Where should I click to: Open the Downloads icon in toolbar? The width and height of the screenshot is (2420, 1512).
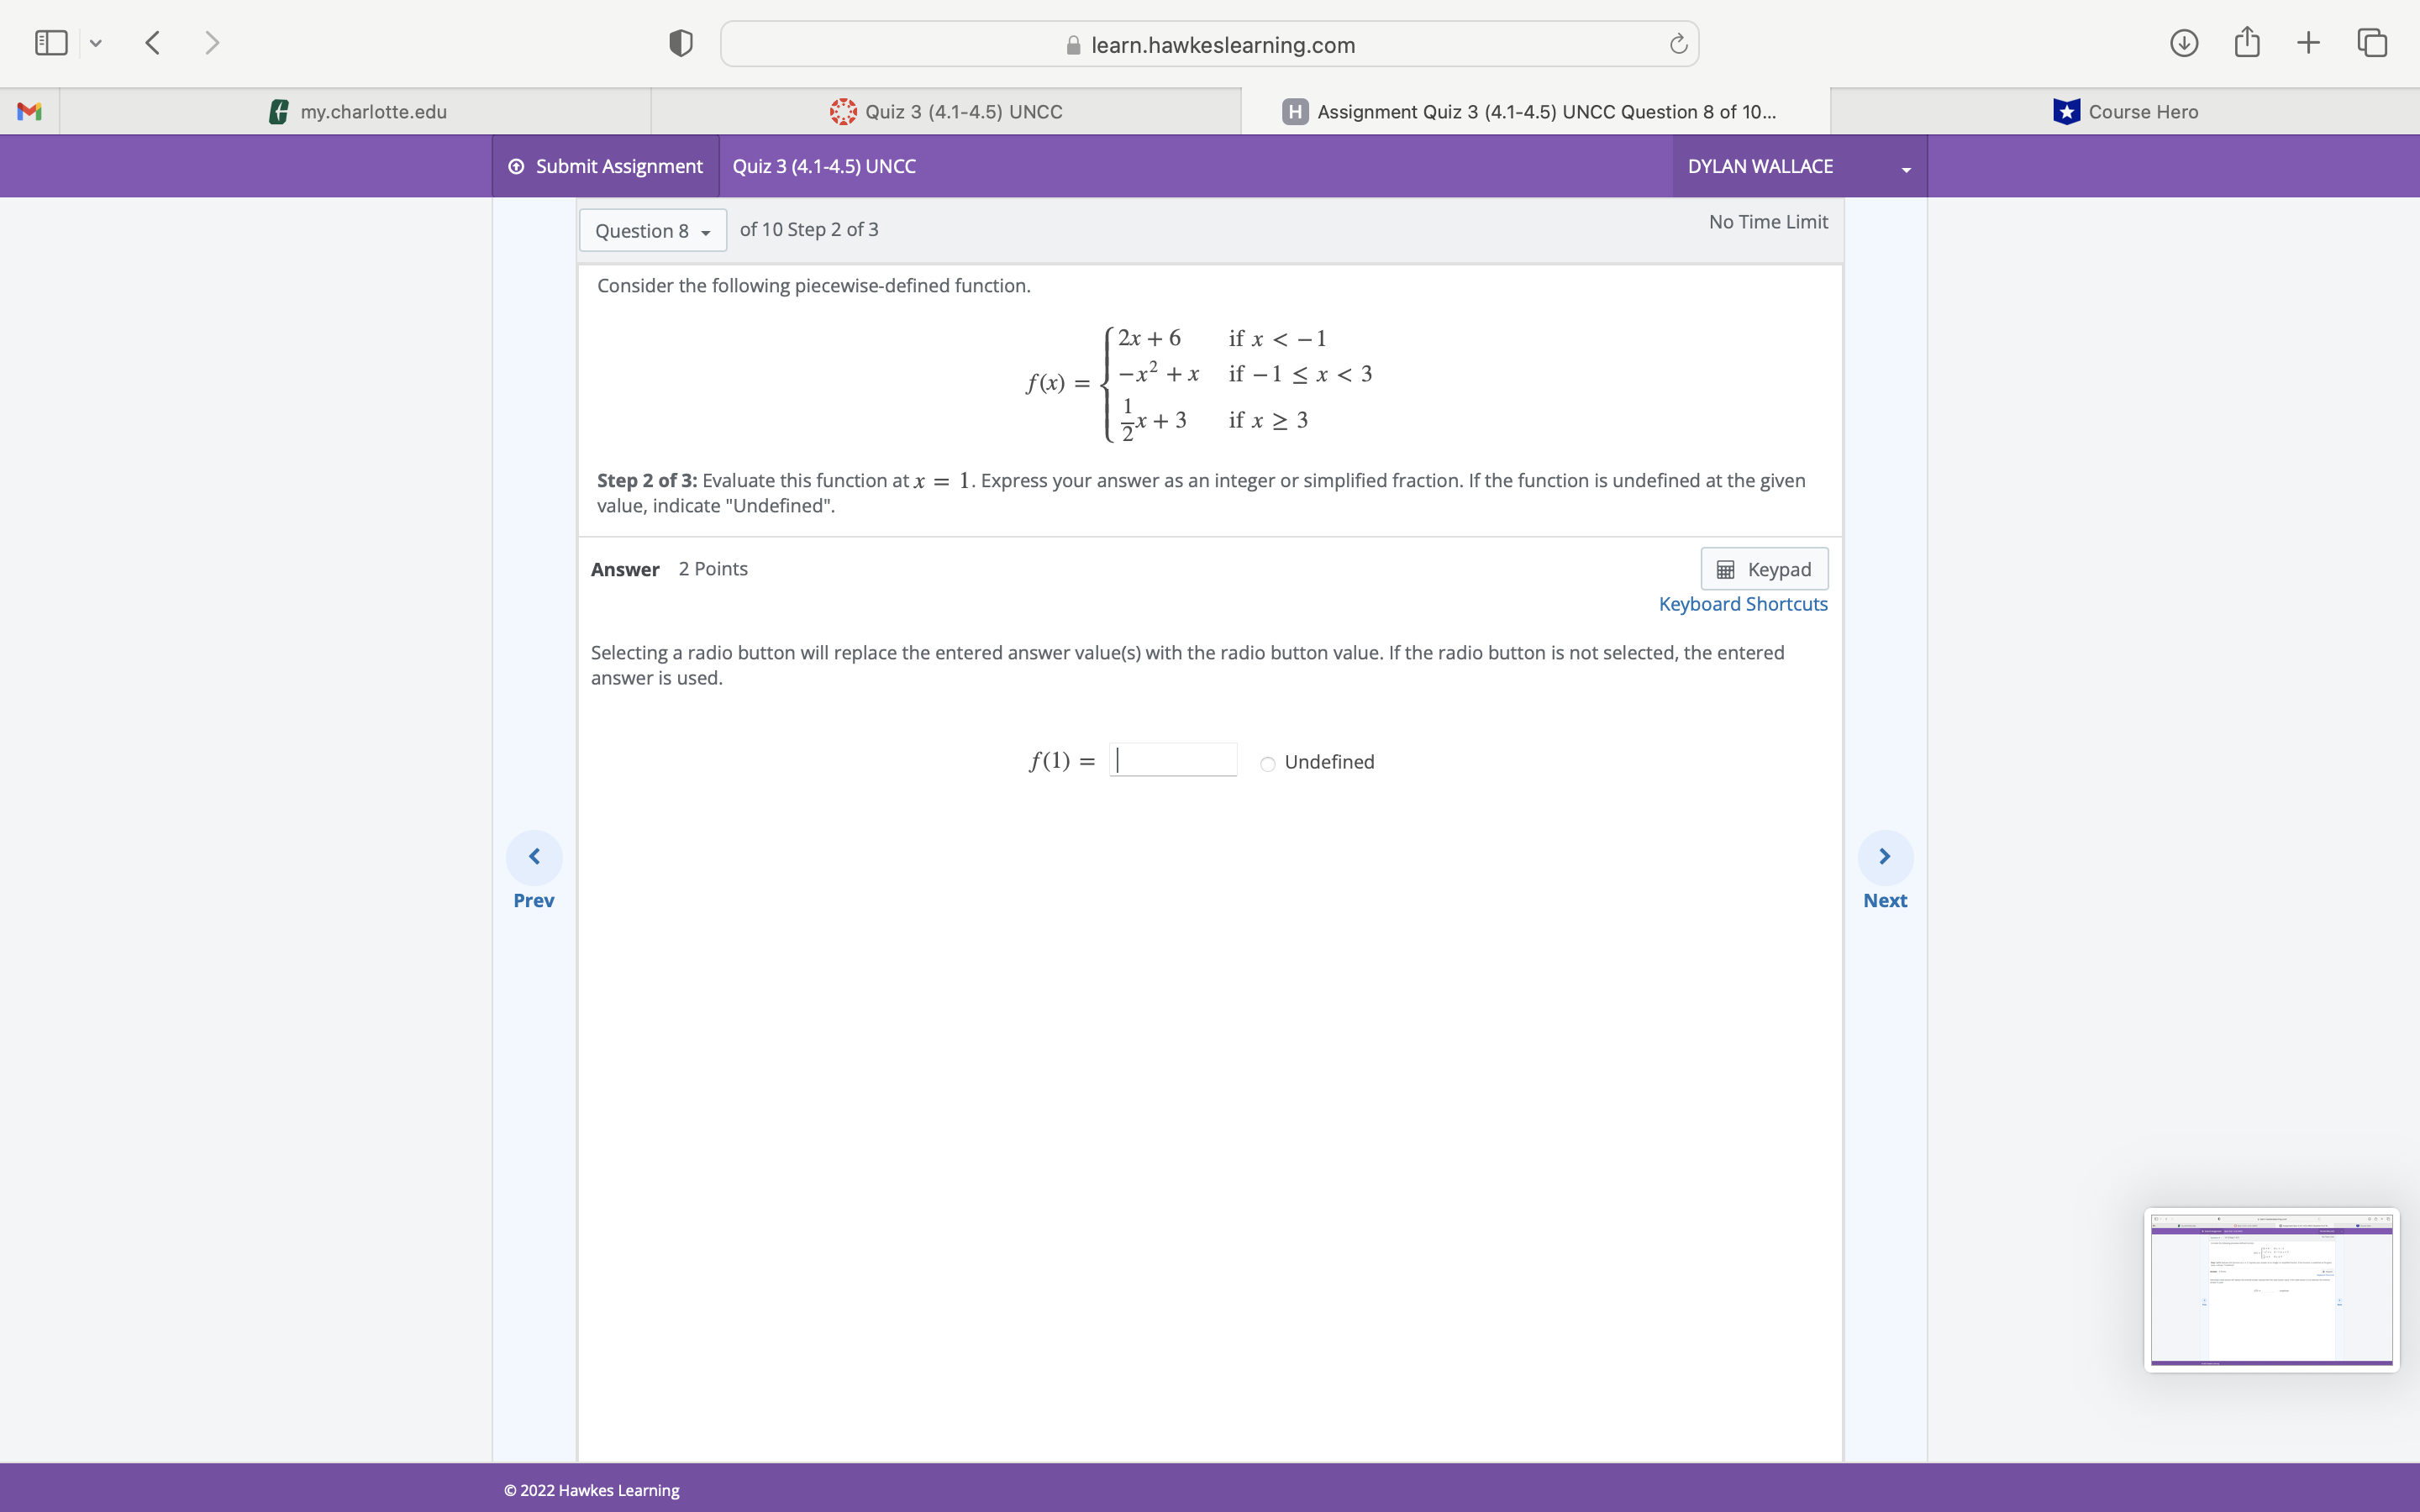2185,43
